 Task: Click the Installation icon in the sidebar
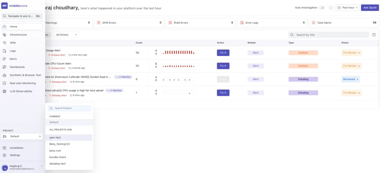(x=4, y=148)
